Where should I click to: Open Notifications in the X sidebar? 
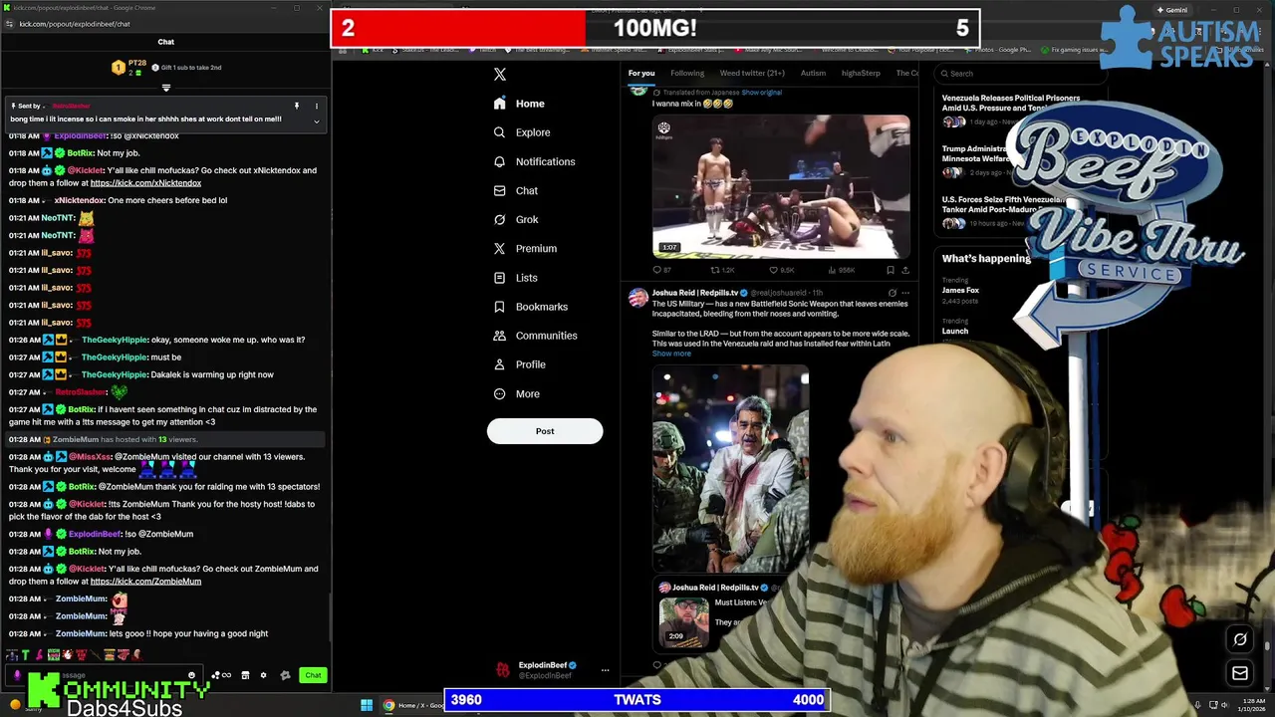click(534, 161)
